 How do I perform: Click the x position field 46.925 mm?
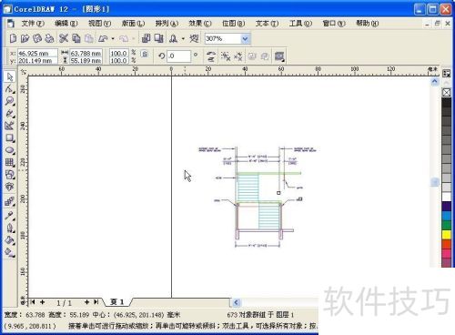coord(37,53)
